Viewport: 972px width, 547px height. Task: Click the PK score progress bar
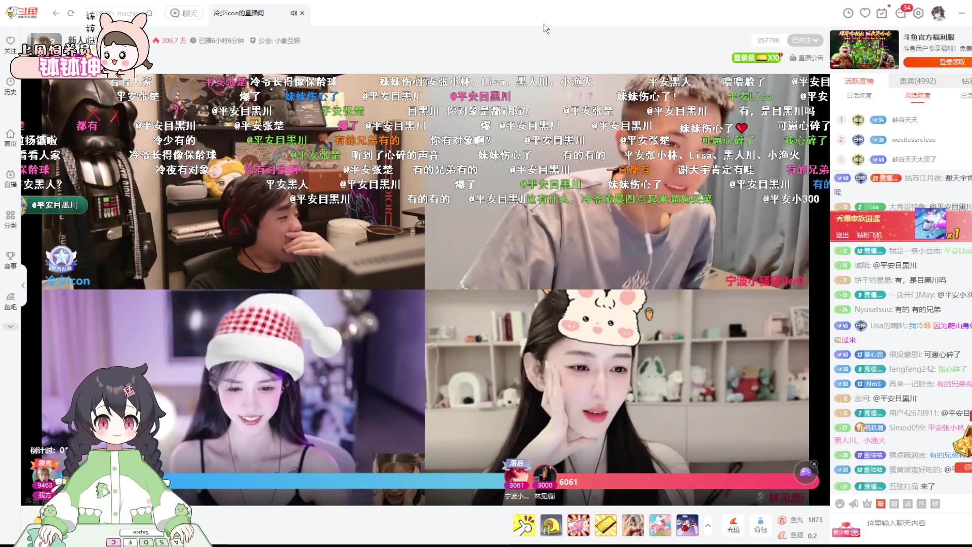pos(431,481)
